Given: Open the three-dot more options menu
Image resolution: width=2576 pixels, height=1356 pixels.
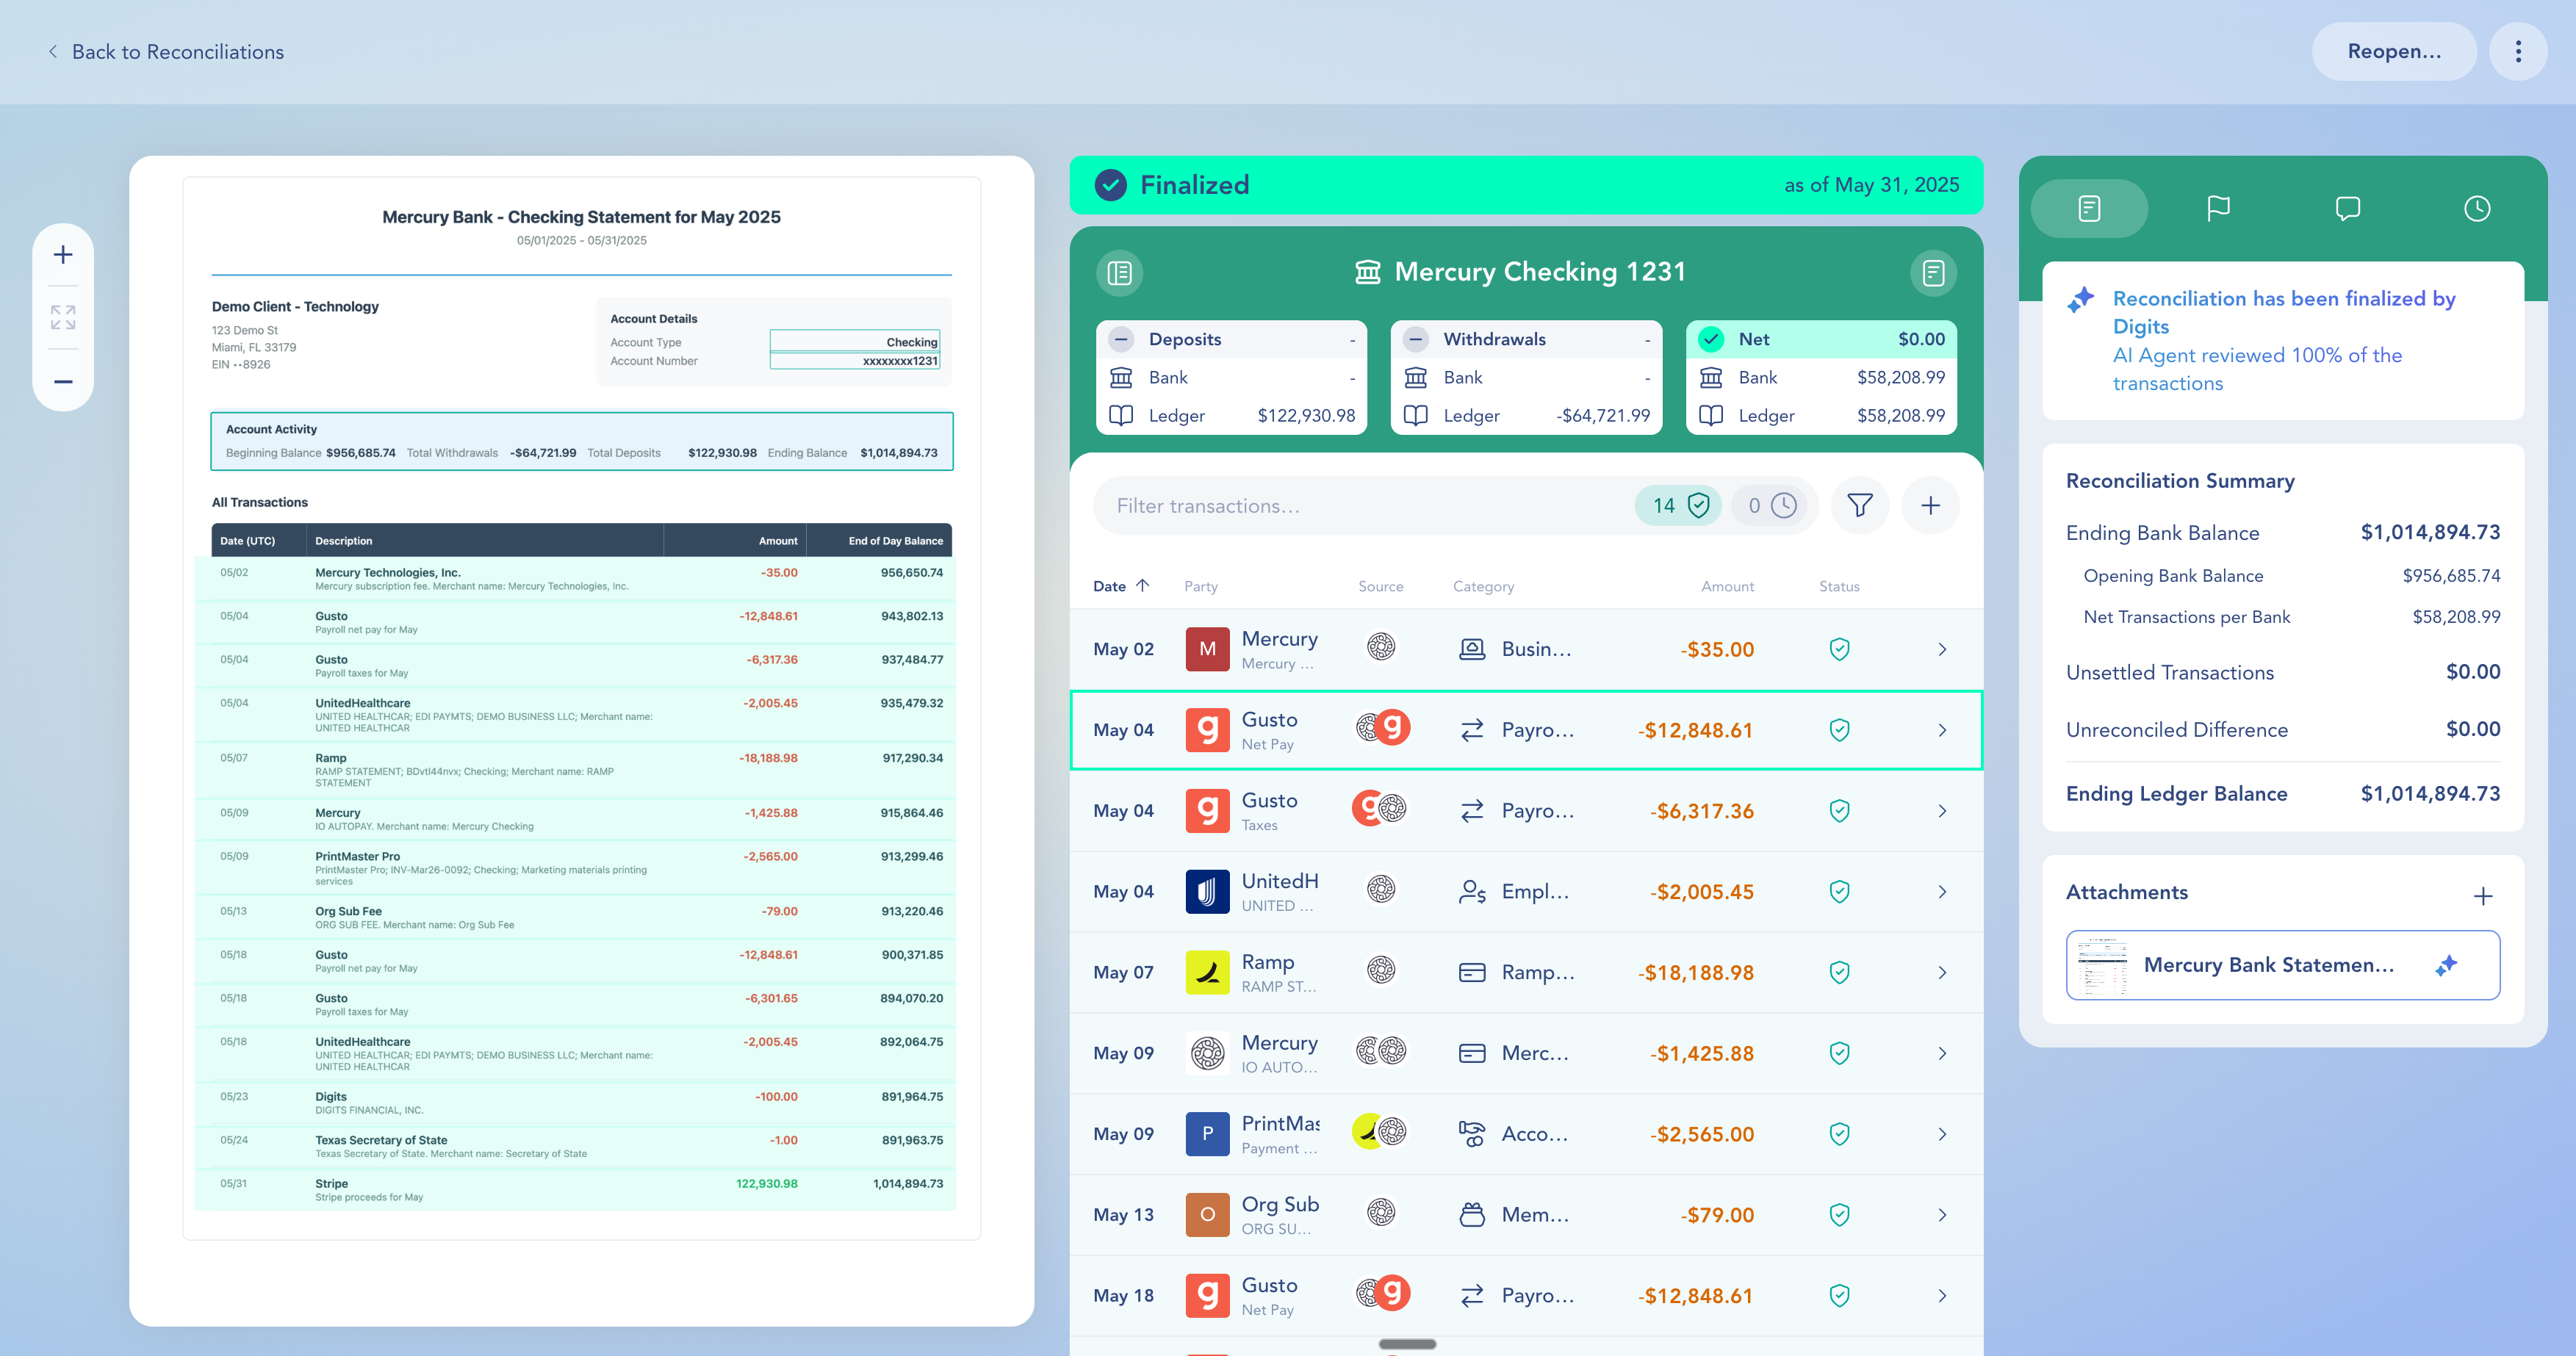Looking at the screenshot, I should pos(2517,52).
